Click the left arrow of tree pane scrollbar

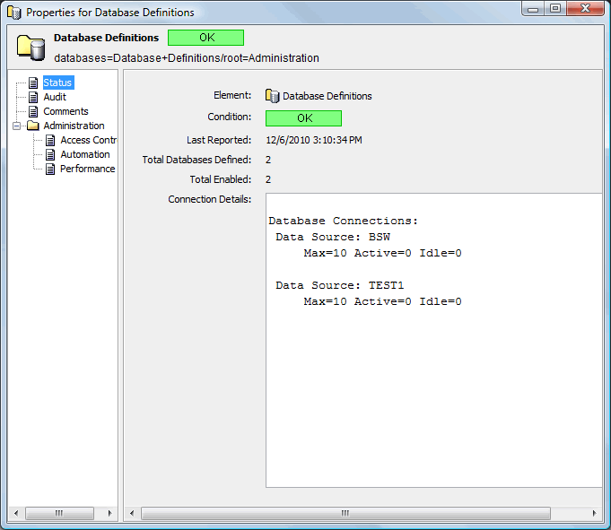pyautogui.click(x=16, y=513)
